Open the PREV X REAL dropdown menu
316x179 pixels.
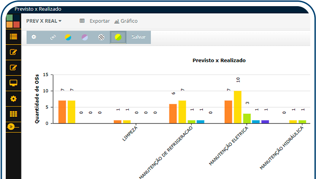[x=44, y=21]
